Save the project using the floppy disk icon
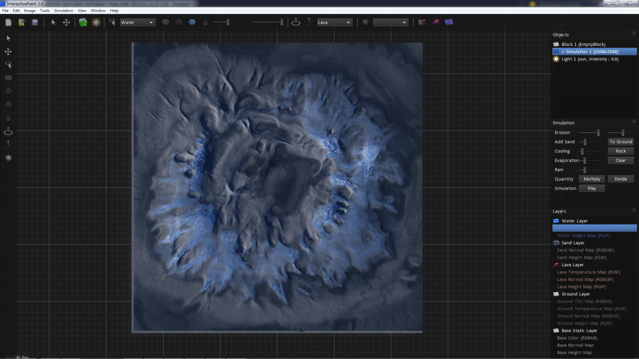 click(35, 22)
